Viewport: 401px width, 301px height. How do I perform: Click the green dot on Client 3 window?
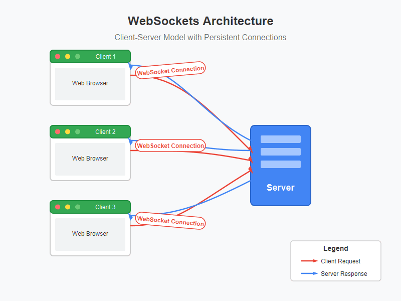[x=78, y=207]
